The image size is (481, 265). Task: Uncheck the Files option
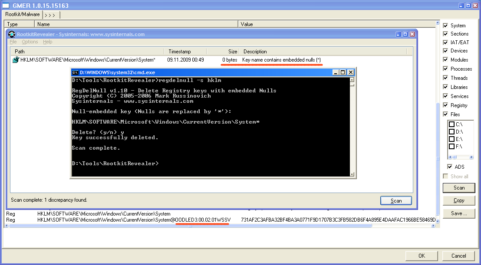click(x=445, y=114)
